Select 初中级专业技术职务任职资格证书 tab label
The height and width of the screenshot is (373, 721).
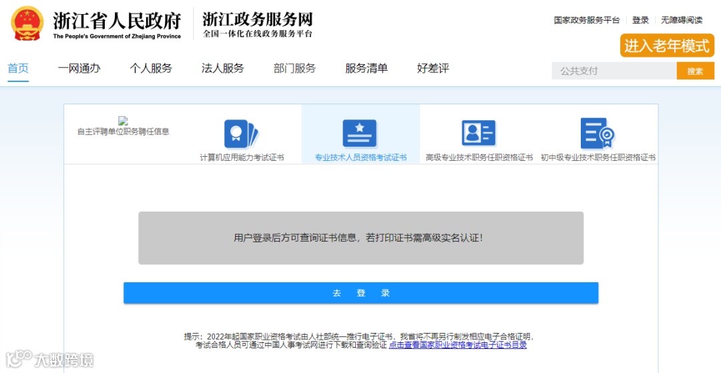[597, 157]
